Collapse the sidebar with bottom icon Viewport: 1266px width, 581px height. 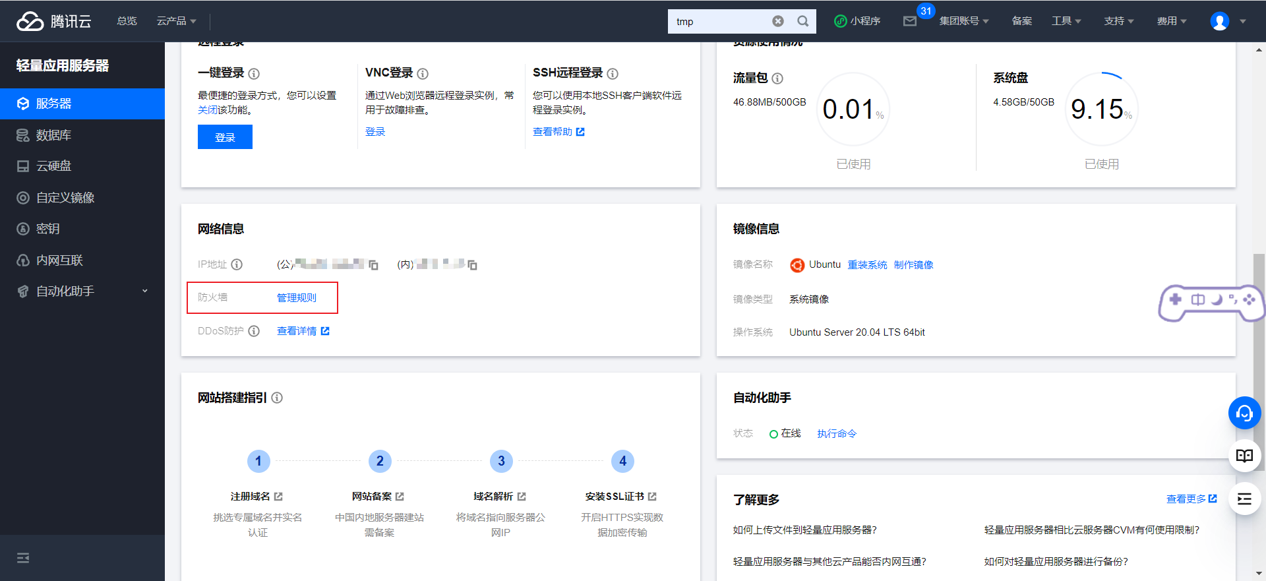click(23, 558)
